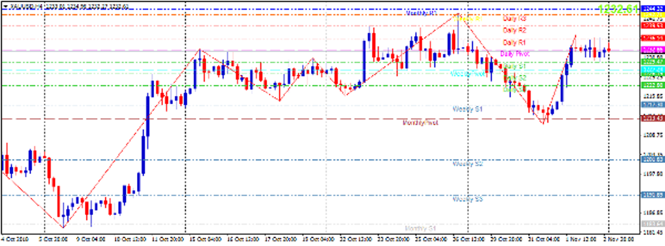
Task: Select the Weekly S2 level label
Action: [468, 164]
